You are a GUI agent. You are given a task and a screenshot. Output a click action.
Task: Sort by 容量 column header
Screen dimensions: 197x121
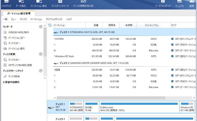point(94,25)
